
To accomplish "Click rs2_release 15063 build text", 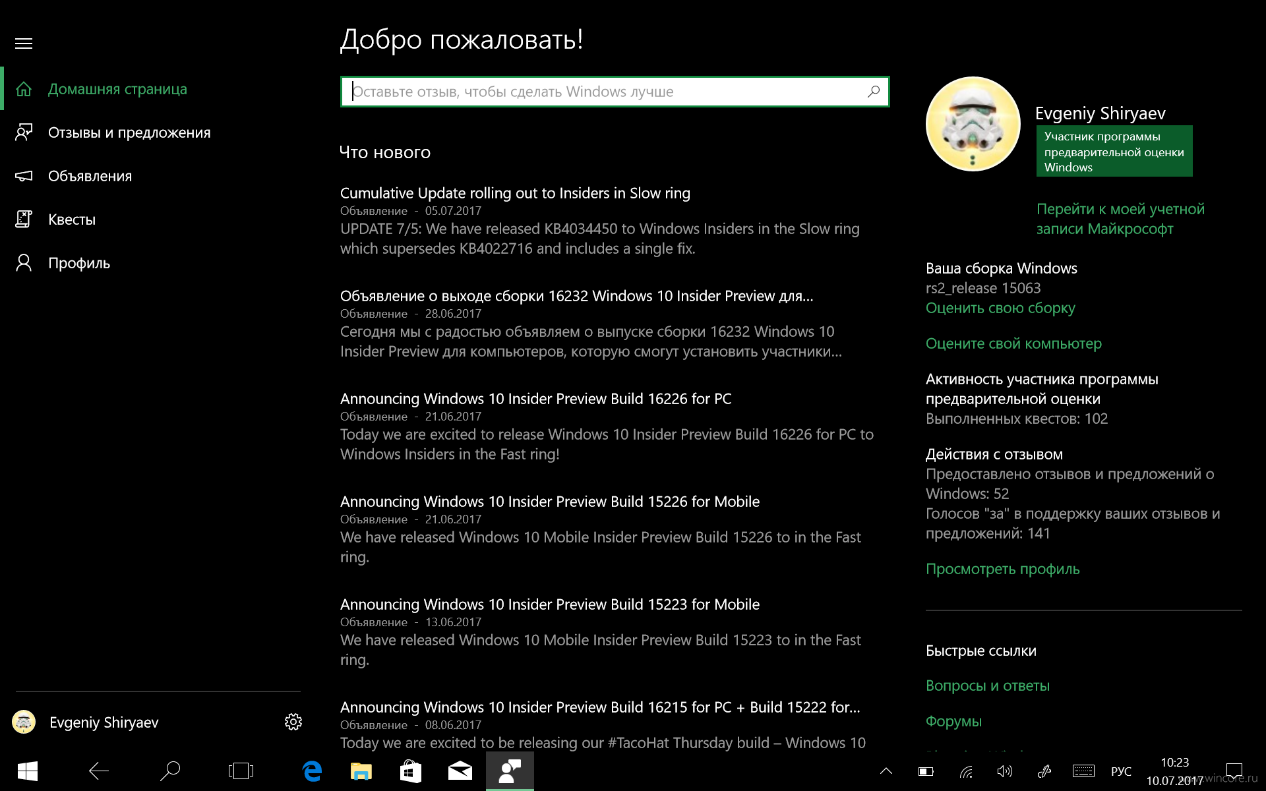I will coord(983,288).
